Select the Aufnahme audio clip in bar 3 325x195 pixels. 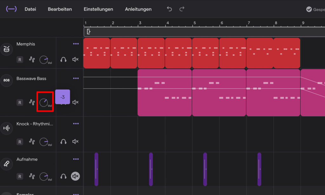tap(151, 169)
